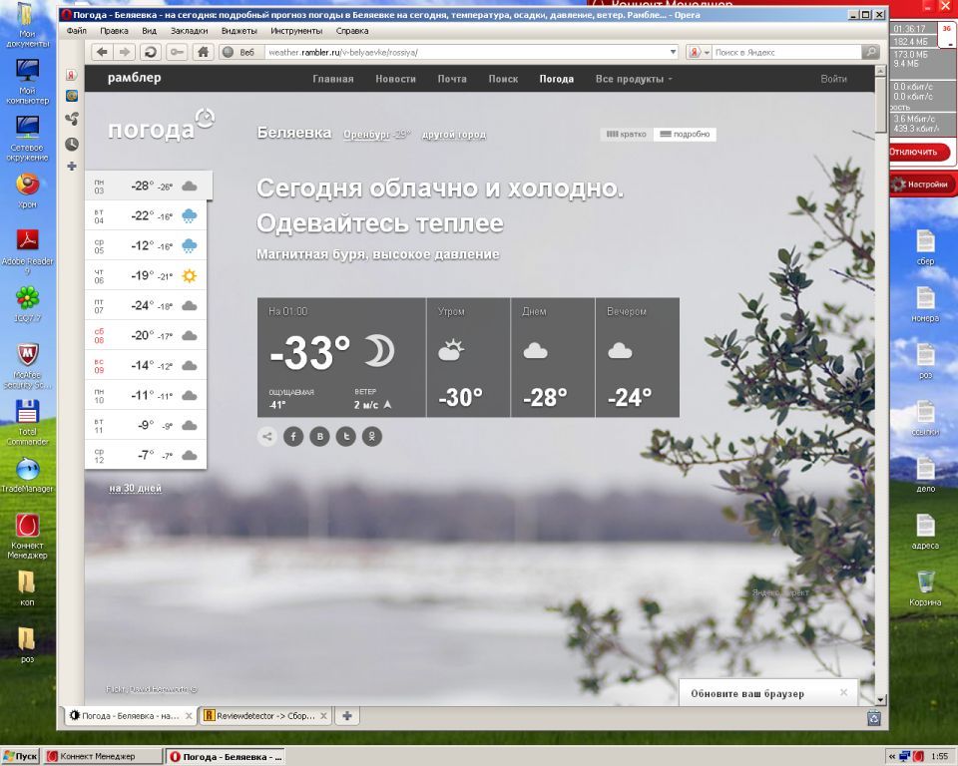Open the 'на 30 дней' forecast link
The width and height of the screenshot is (958, 766).
[136, 489]
